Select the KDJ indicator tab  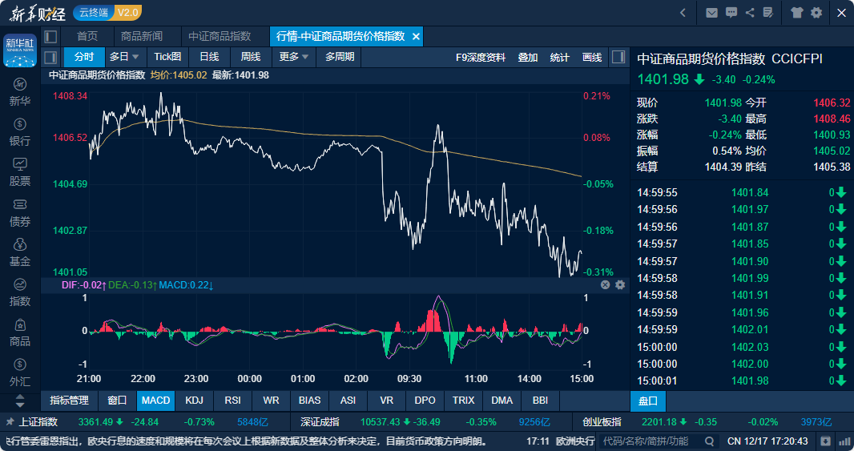[194, 400]
